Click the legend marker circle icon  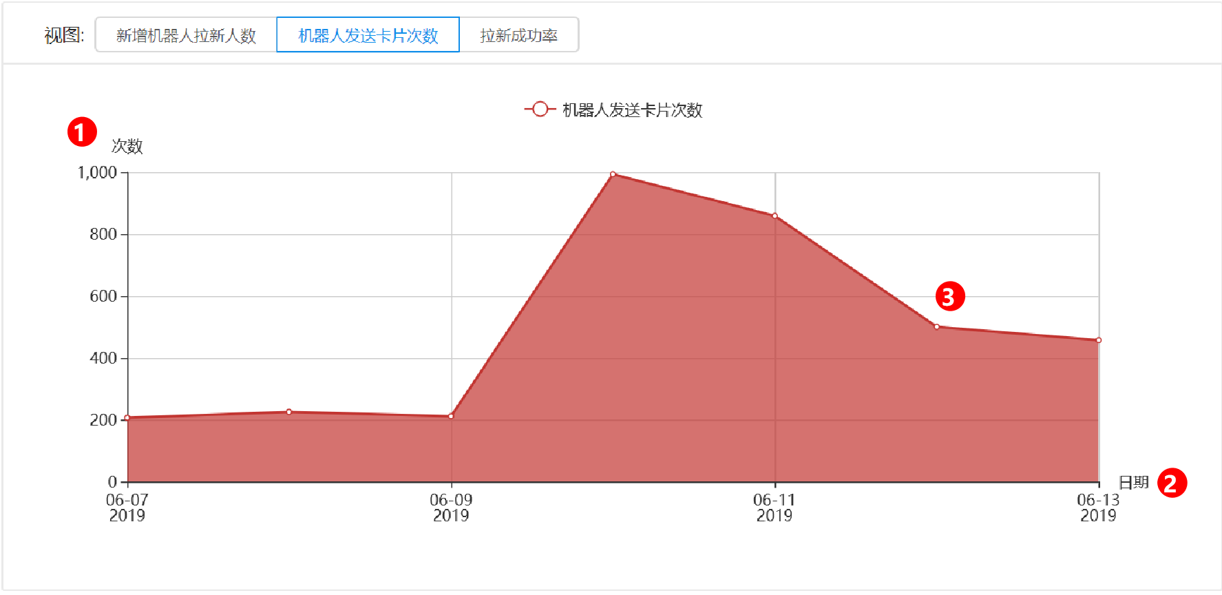point(540,109)
